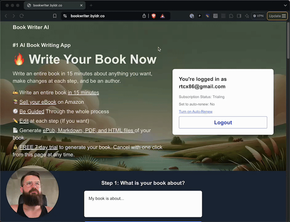
Task: Expand the colorful gradient extension icon
Action: (x=207, y=16)
